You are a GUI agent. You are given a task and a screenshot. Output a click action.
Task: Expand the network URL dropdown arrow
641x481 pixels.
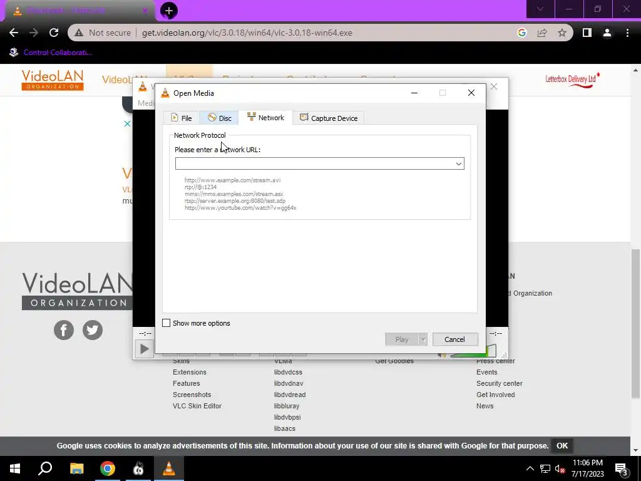point(459,163)
